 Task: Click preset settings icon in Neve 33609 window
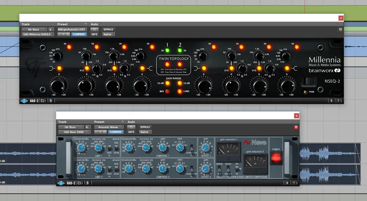tap(104, 132)
